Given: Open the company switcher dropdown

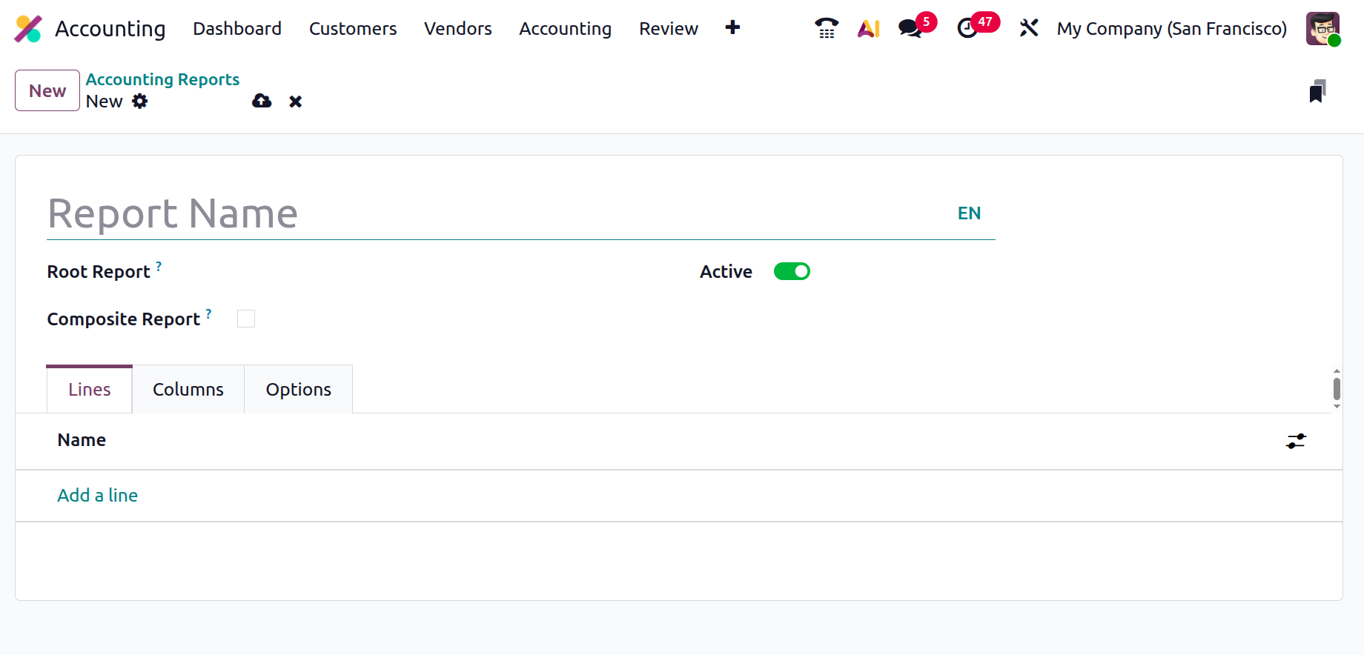Looking at the screenshot, I should point(1171,28).
